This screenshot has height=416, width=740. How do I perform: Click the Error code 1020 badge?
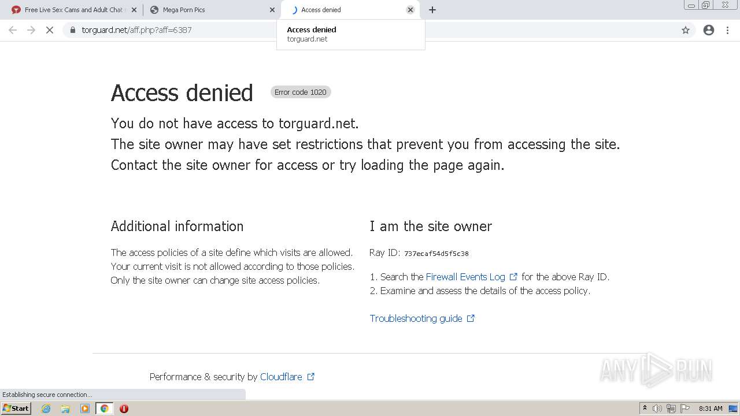coord(301,92)
